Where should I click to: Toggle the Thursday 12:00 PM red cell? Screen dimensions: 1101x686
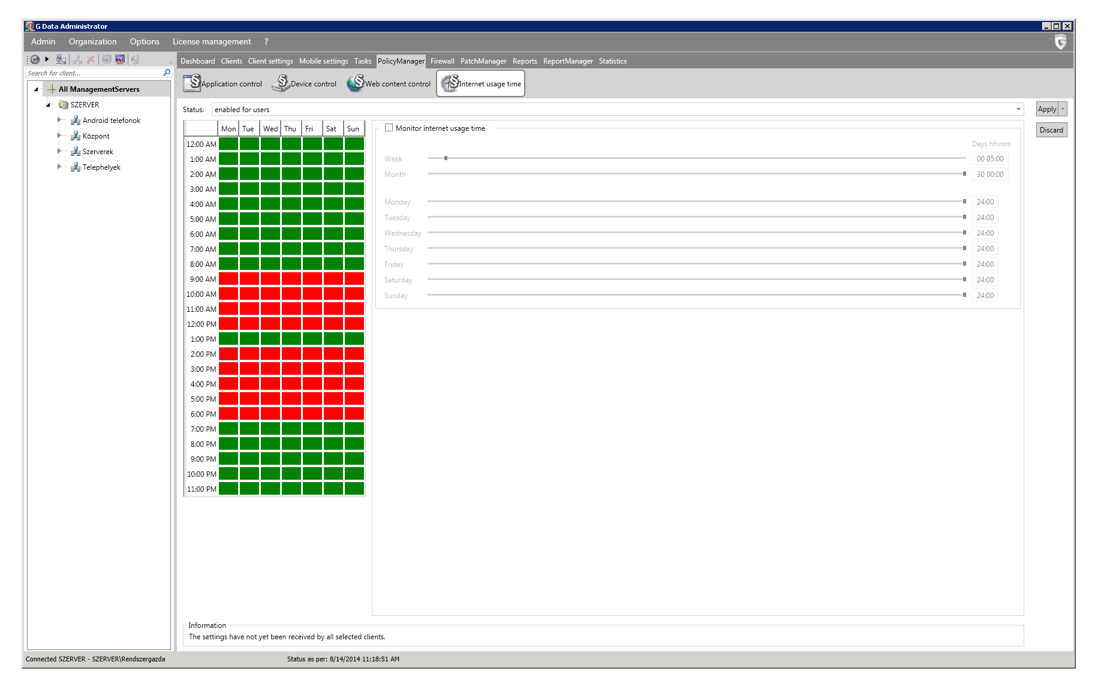click(291, 323)
